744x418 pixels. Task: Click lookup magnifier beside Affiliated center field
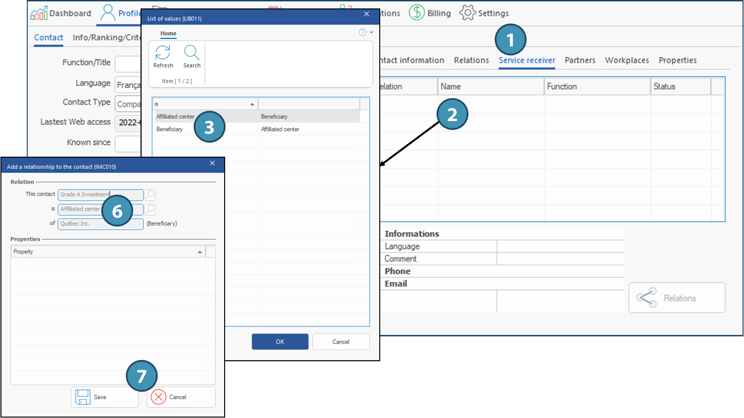click(150, 209)
